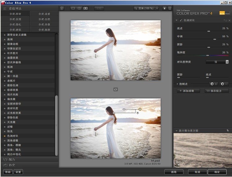Open the 配方 panel
Viewport: 232px width, 177px height.
point(30,159)
